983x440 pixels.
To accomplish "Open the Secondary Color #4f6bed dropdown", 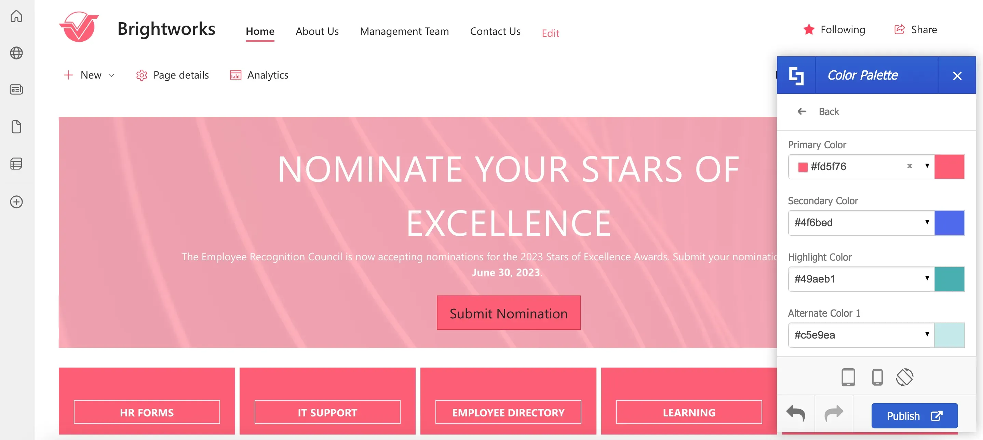I will click(861, 223).
